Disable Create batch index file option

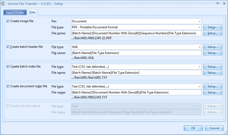(x=8, y=66)
